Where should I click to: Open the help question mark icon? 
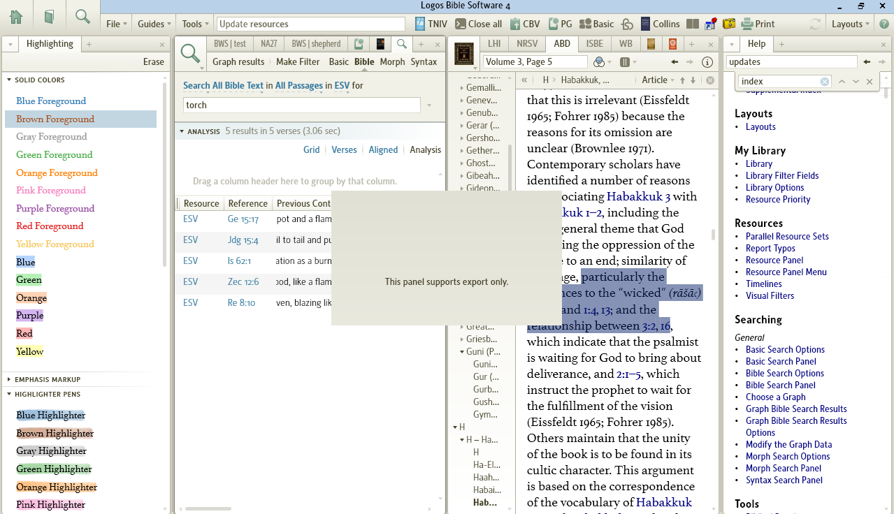coord(884,24)
